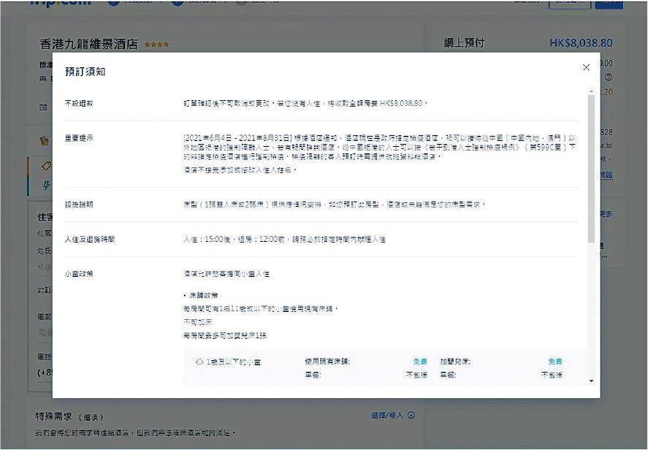The height and width of the screenshot is (450, 648).
Task: Click the hotel star rating icons
Action: pos(156,45)
